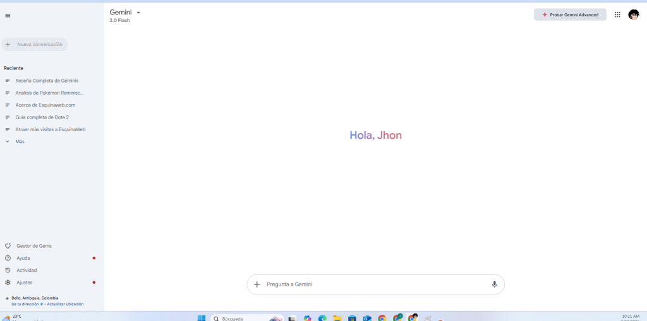Collapse the sidebar with the hamburger menu icon

point(8,16)
